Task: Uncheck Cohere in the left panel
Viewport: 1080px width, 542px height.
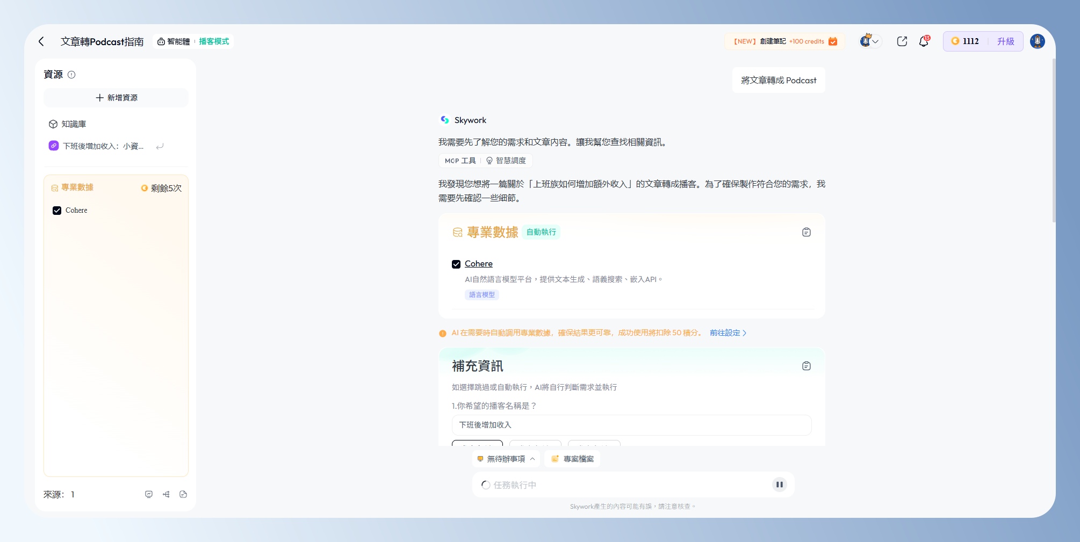Action: click(x=57, y=211)
